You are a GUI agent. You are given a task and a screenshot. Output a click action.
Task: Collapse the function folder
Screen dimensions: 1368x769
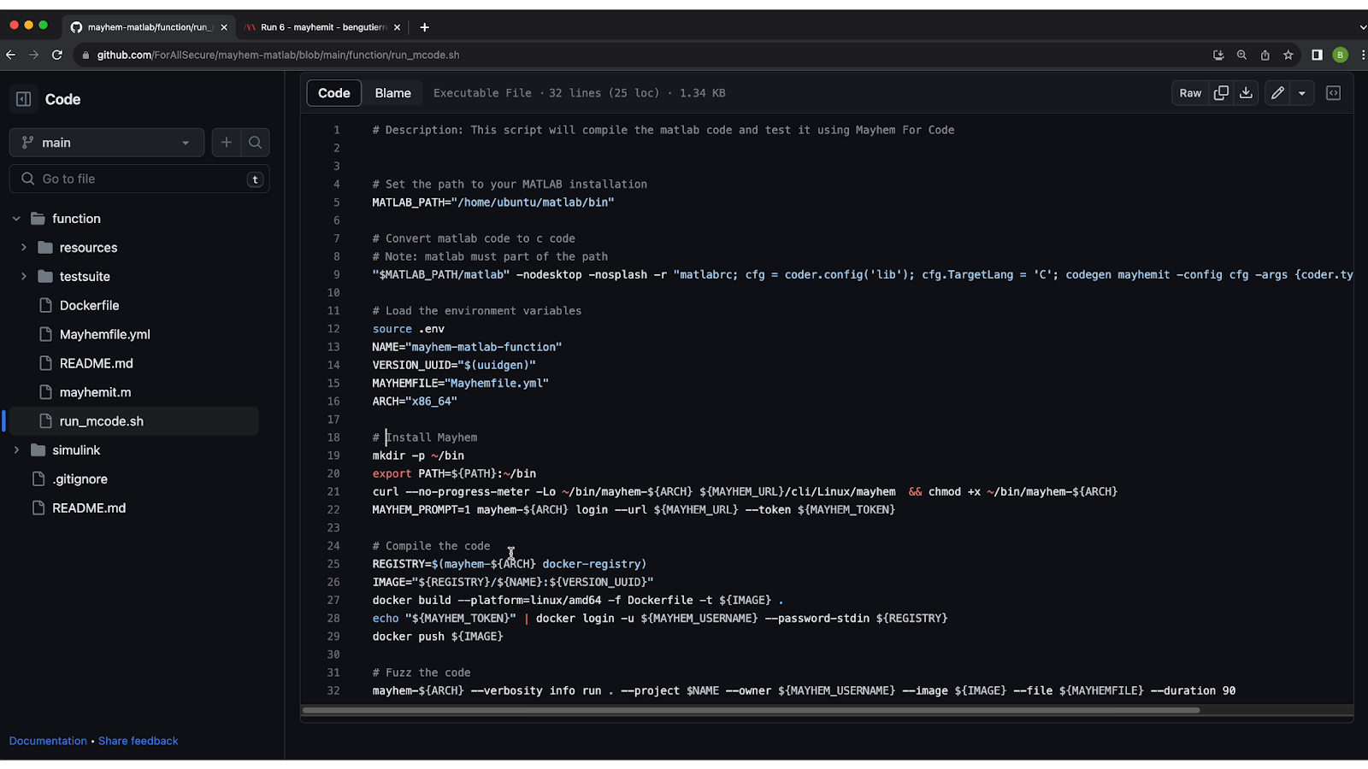pos(16,219)
